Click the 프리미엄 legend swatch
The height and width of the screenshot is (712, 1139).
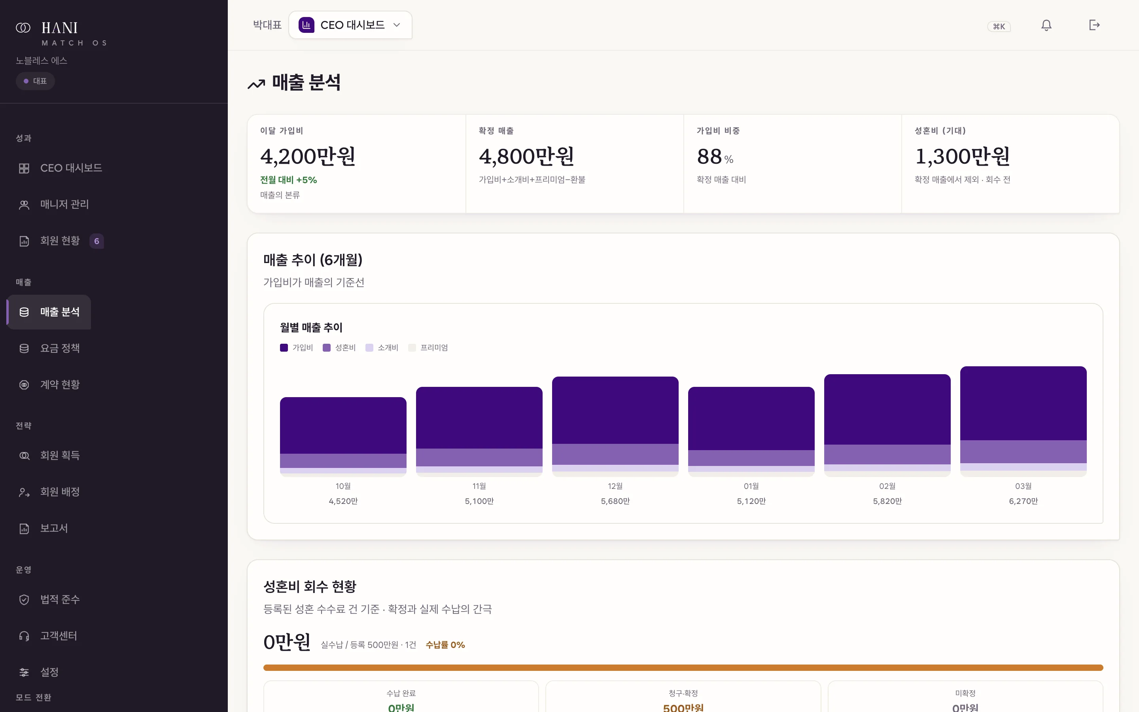(x=412, y=348)
